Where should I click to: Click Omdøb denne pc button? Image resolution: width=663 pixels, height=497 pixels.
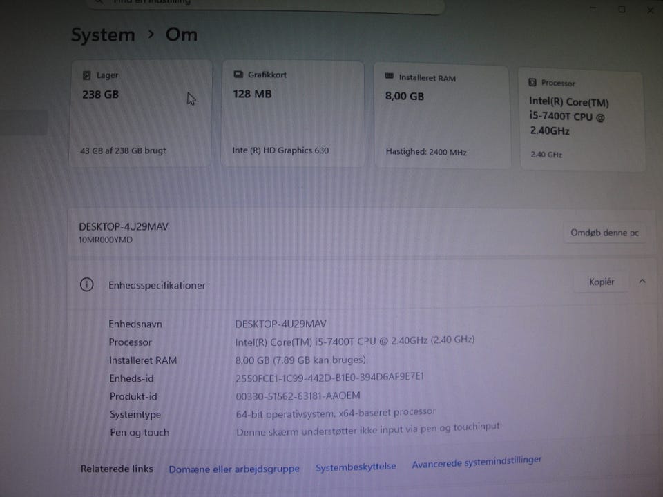click(604, 233)
